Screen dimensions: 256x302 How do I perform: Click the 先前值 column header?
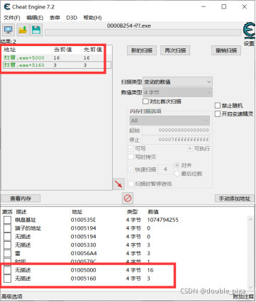pyautogui.click(x=94, y=50)
